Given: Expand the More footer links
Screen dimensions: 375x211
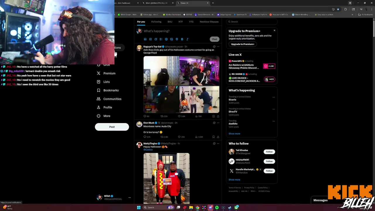Looking at the screenshot, I should point(253,191).
